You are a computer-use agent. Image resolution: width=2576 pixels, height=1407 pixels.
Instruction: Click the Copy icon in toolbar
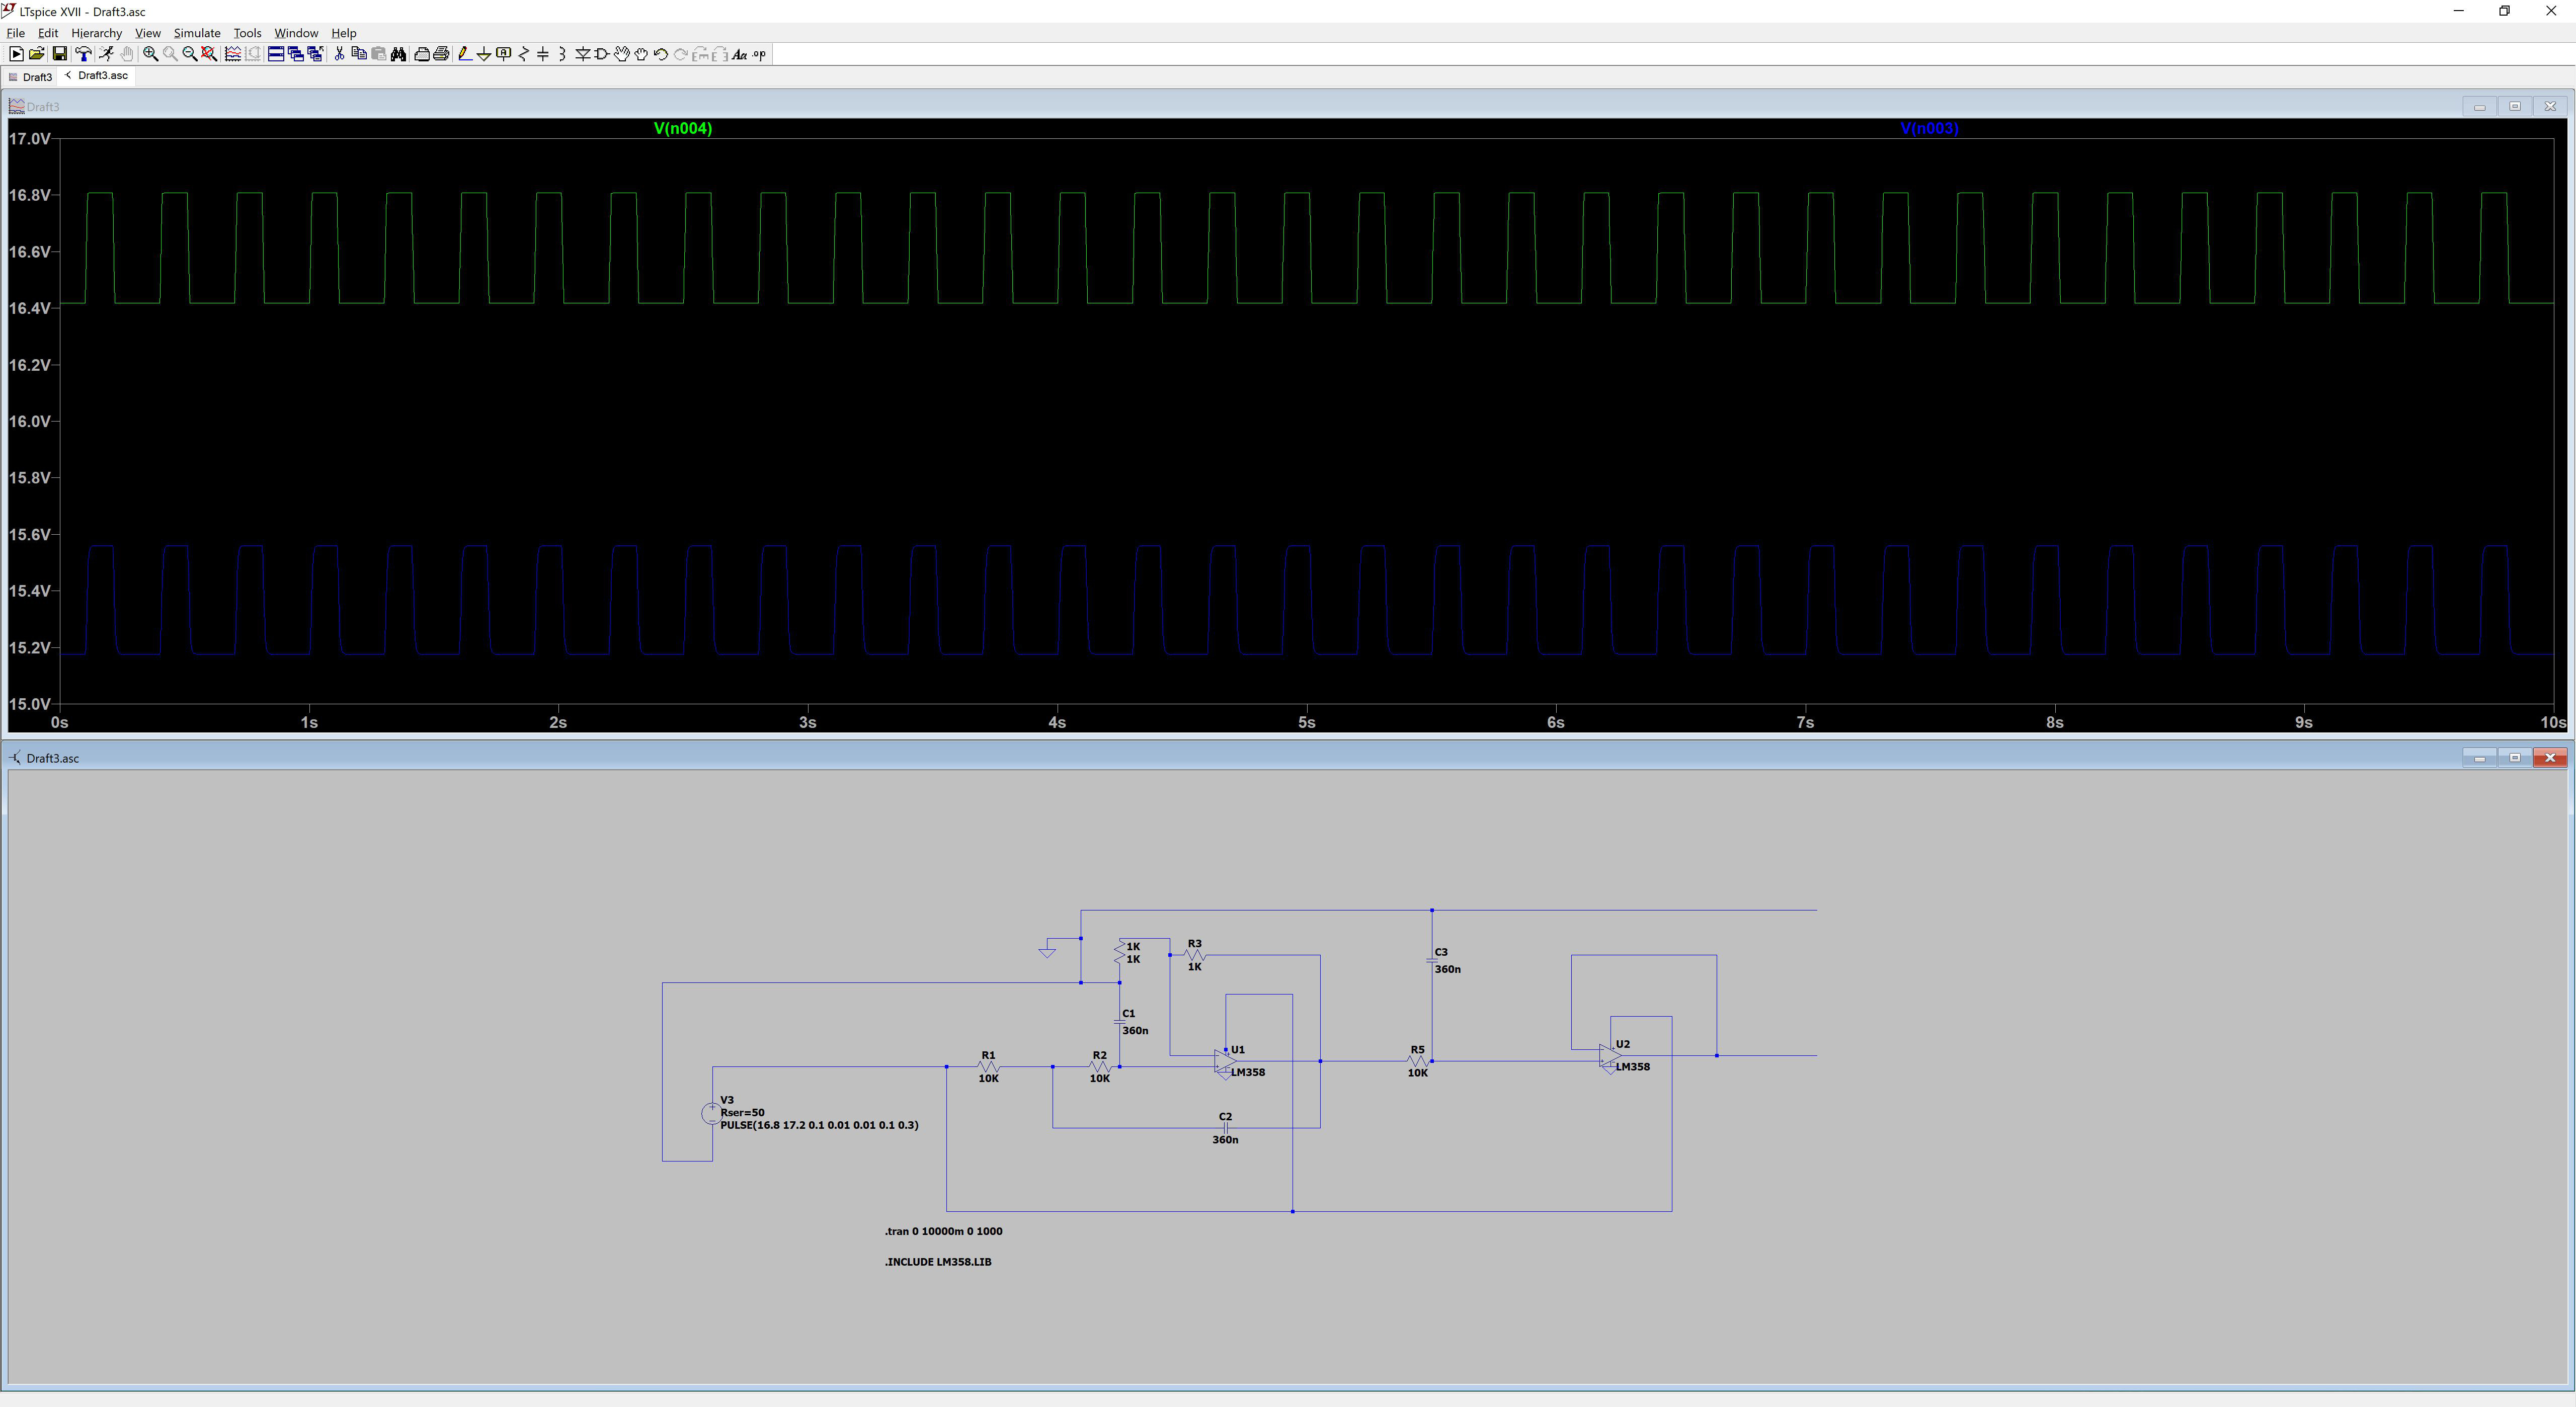[x=359, y=54]
